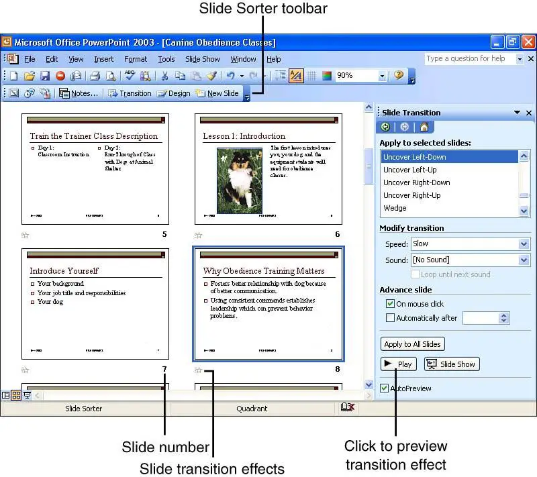Open the Help menu
537x477 pixels.
(274, 59)
